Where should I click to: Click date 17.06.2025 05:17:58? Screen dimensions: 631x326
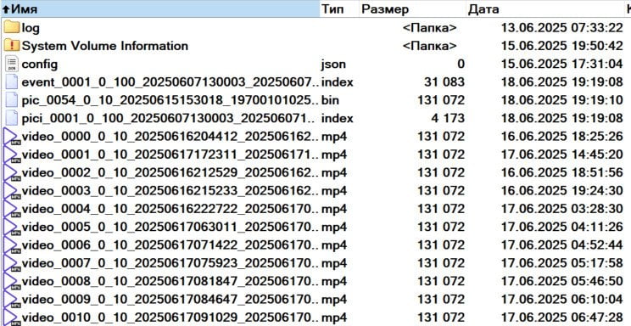(561, 263)
